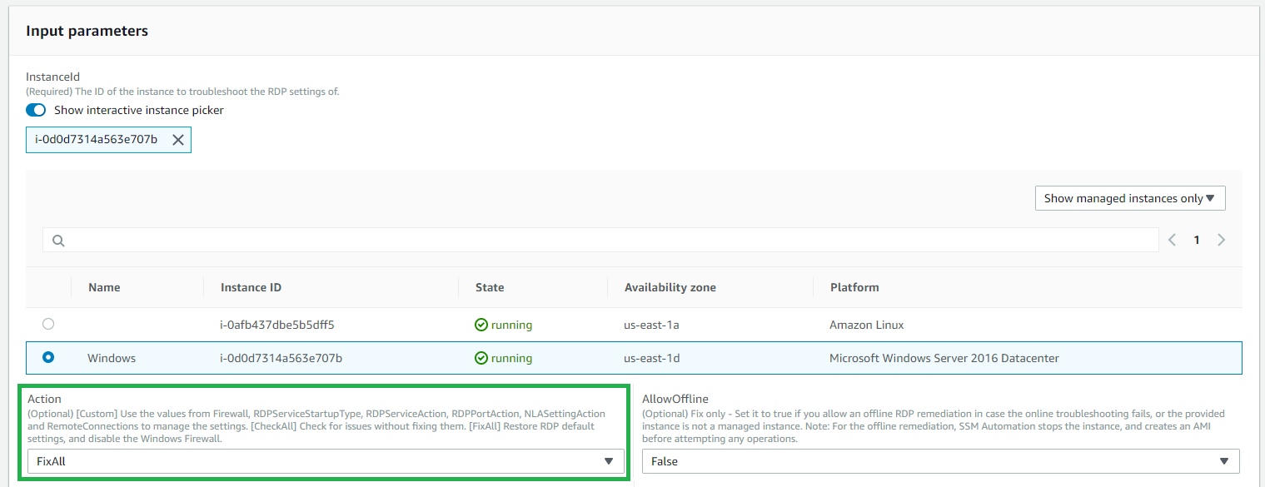Click the InstanceId field label

coord(52,77)
